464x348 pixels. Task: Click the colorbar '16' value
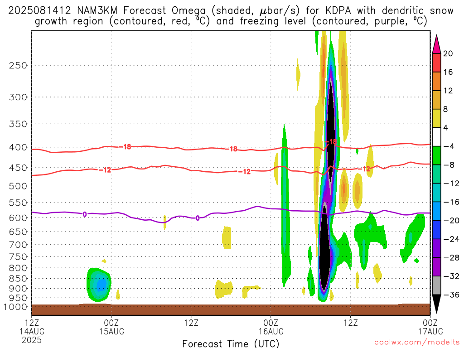(x=448, y=72)
